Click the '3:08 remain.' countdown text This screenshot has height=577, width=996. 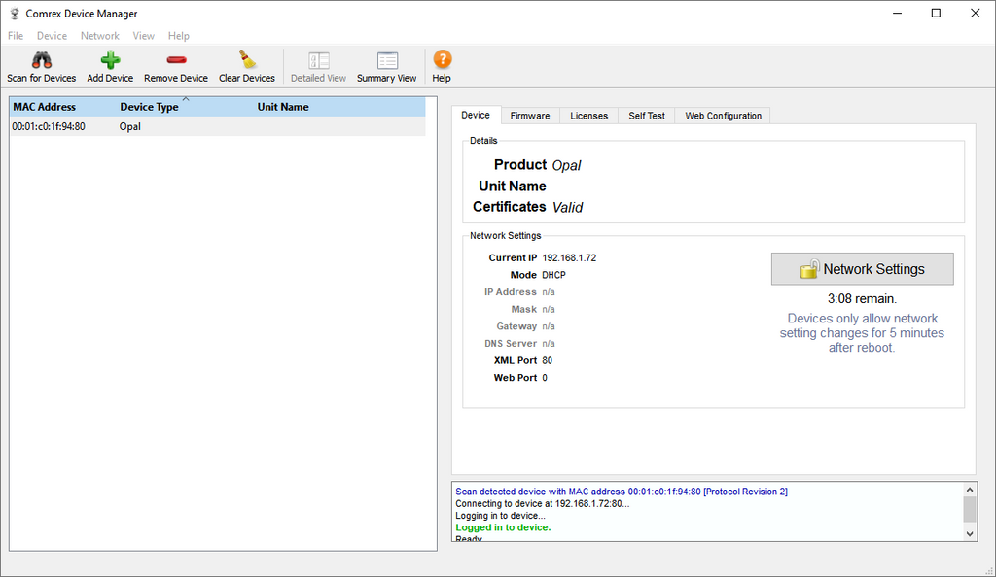(862, 298)
